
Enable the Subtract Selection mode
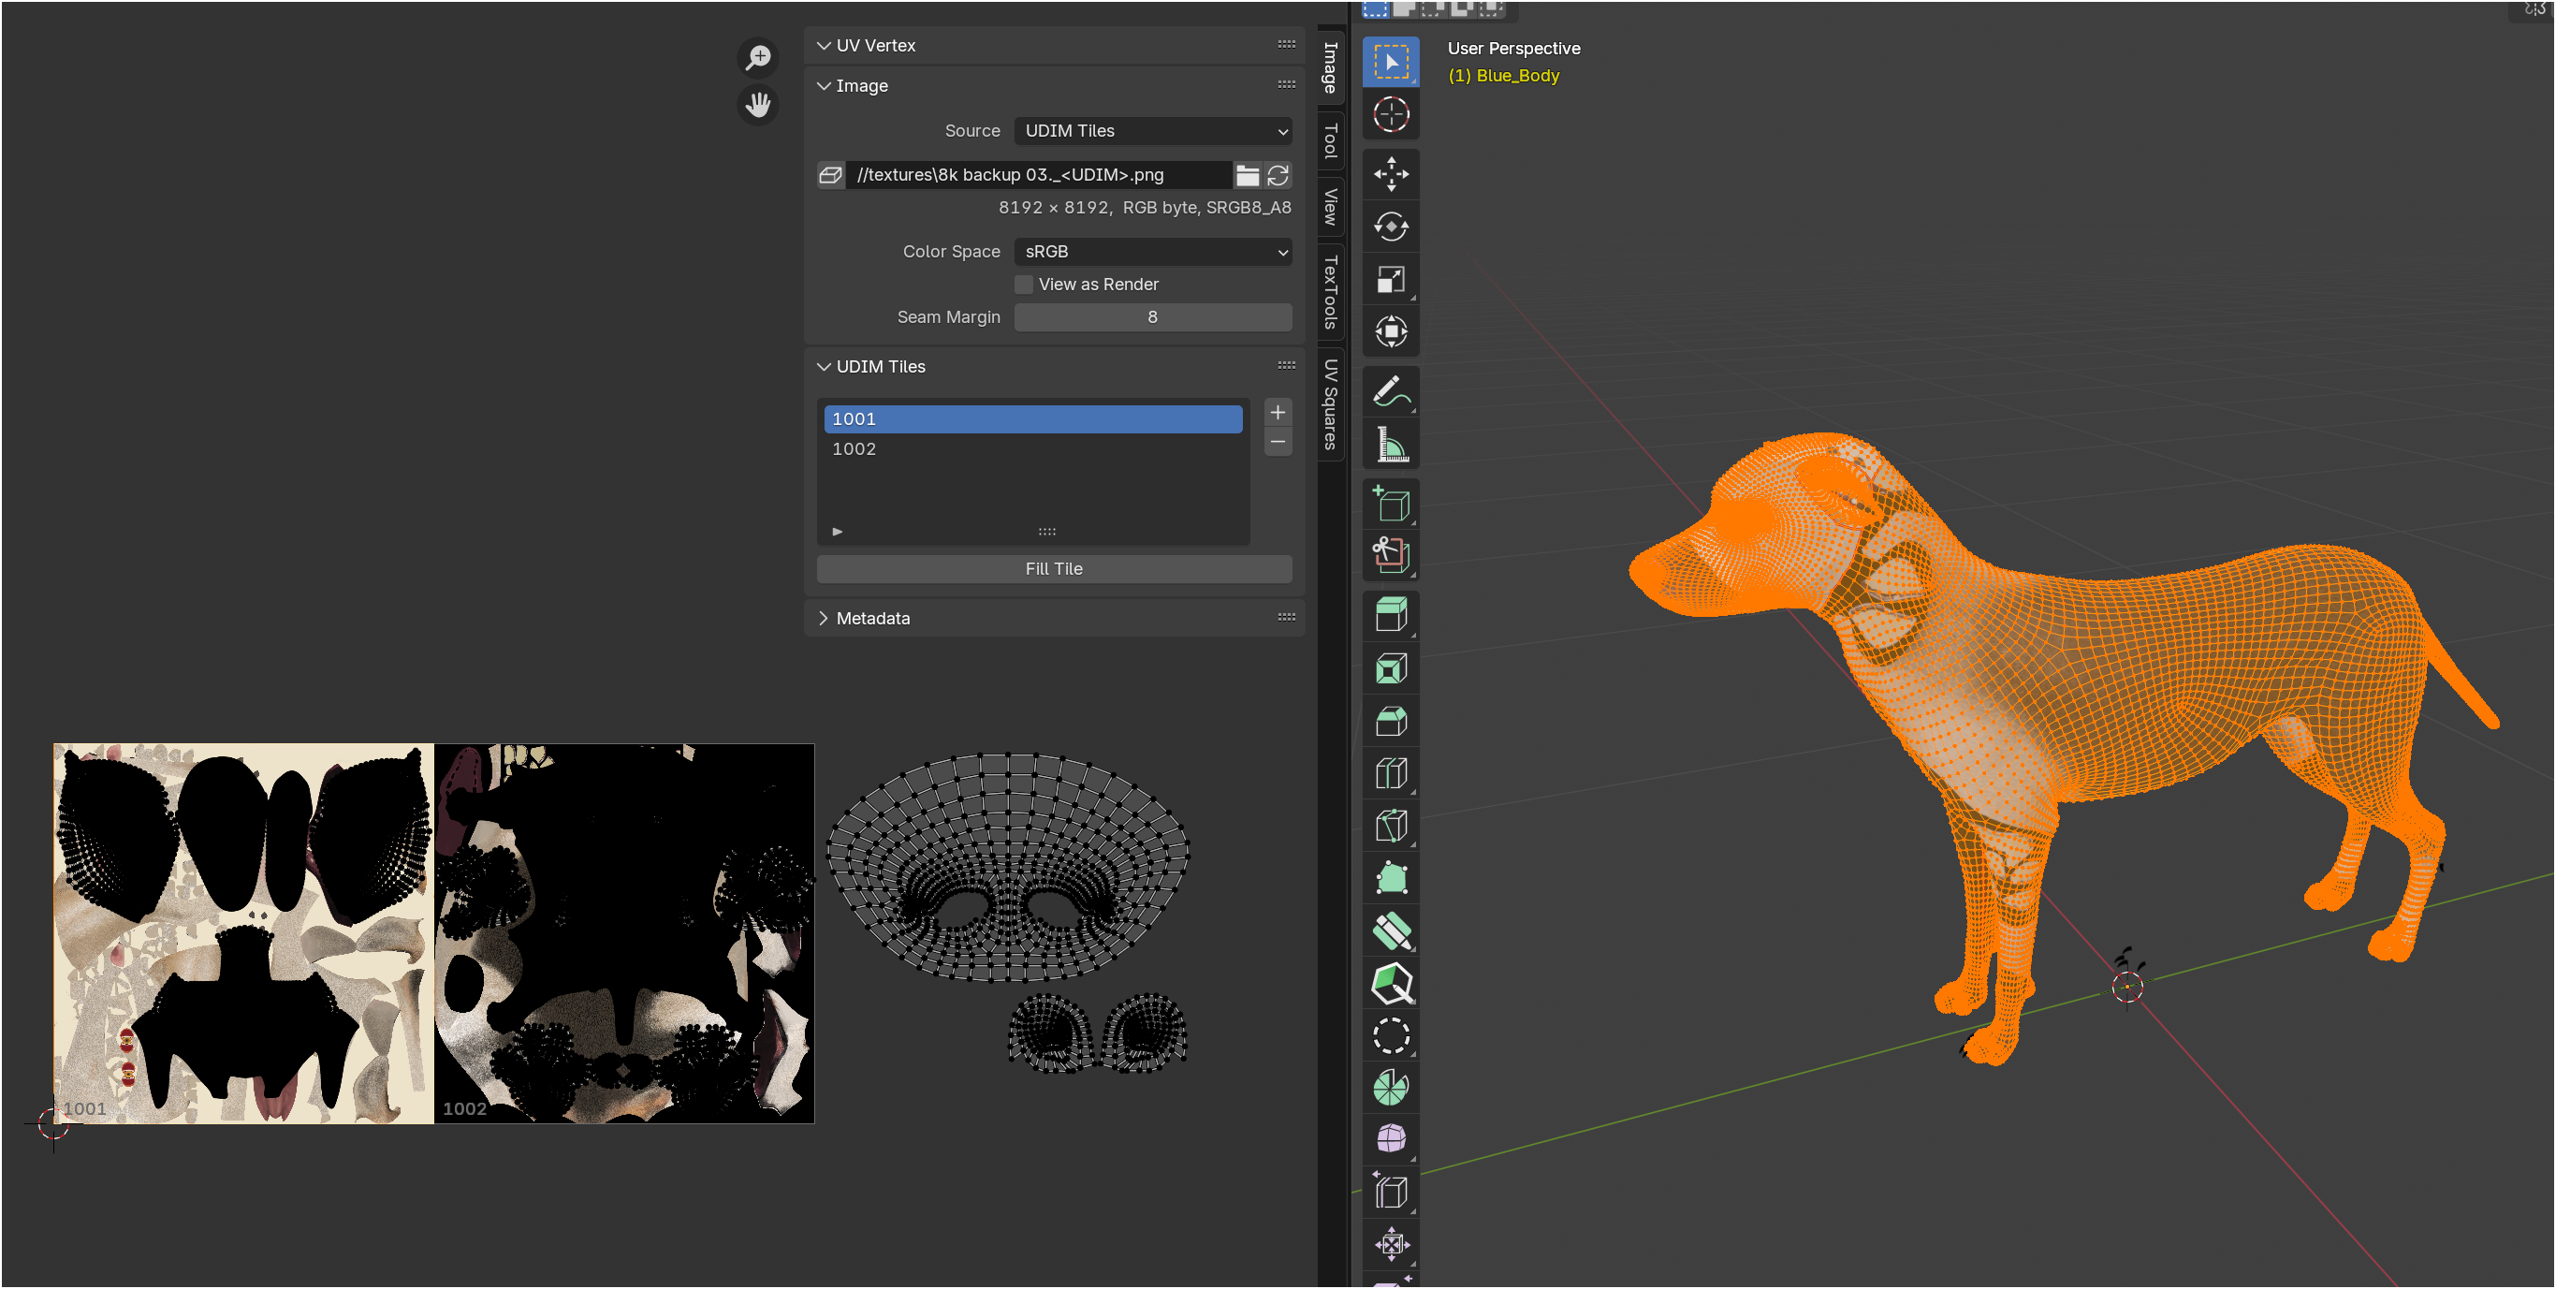1433,9
